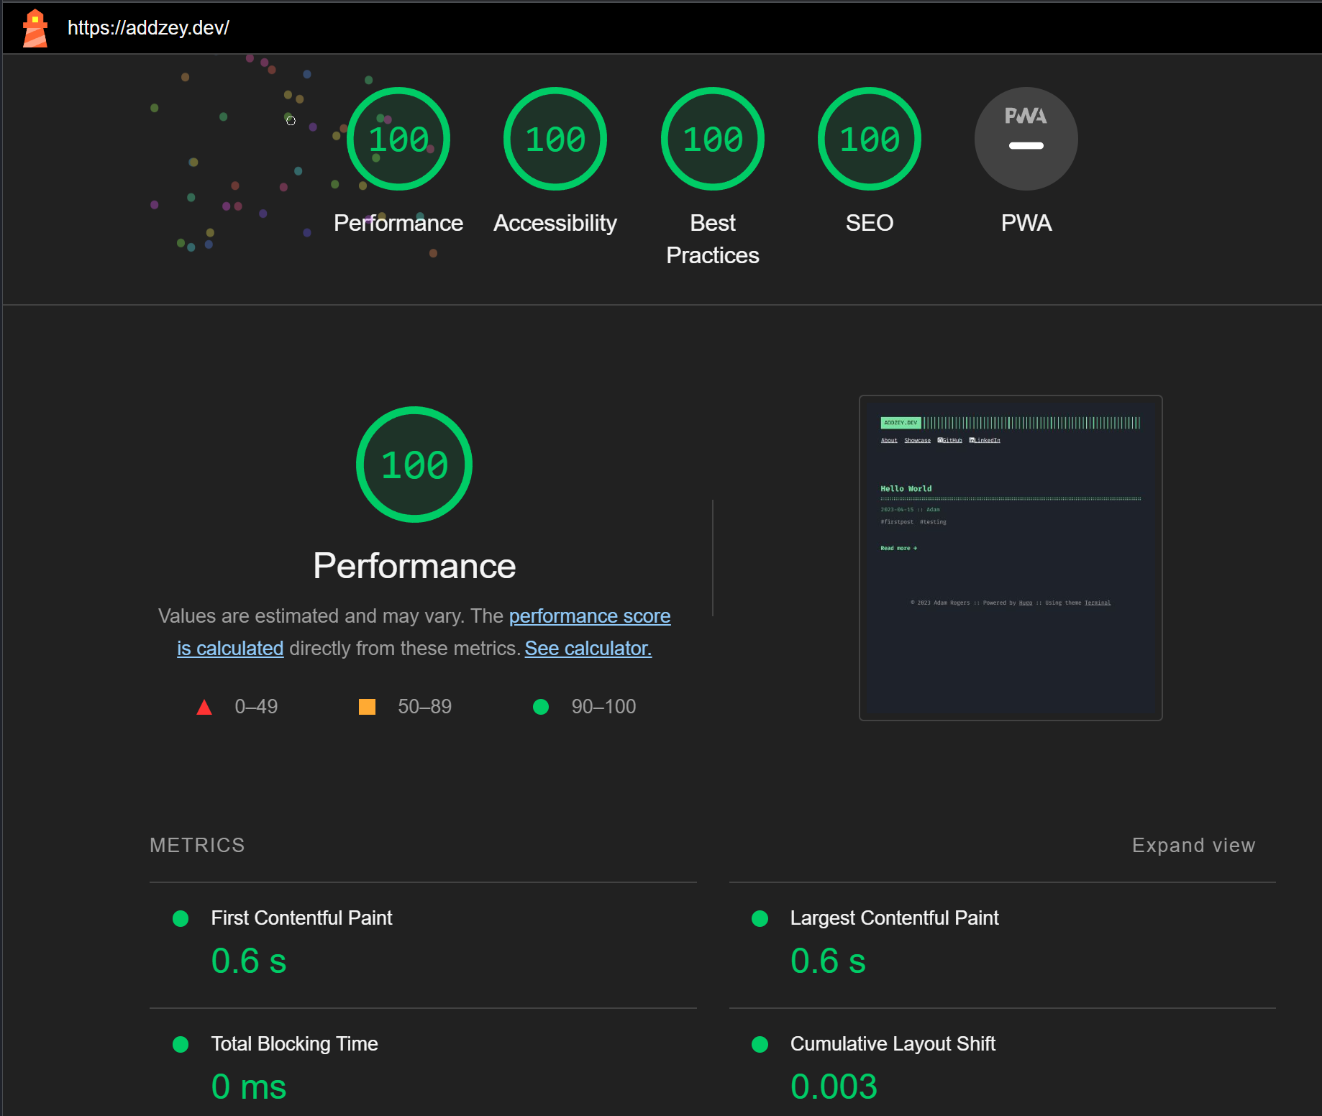The width and height of the screenshot is (1322, 1116).
Task: Click the red triangle 0–49 legend icon
Action: coord(204,707)
